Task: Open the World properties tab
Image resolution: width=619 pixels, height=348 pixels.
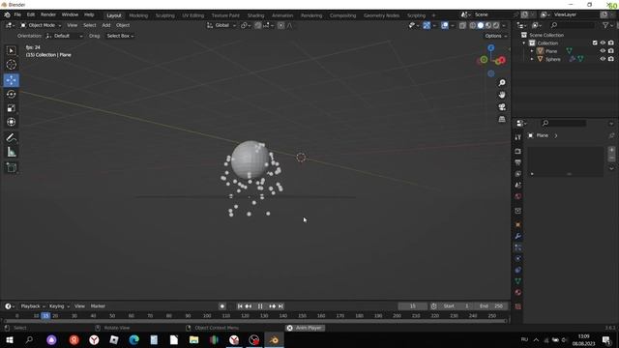Action: pos(518,196)
